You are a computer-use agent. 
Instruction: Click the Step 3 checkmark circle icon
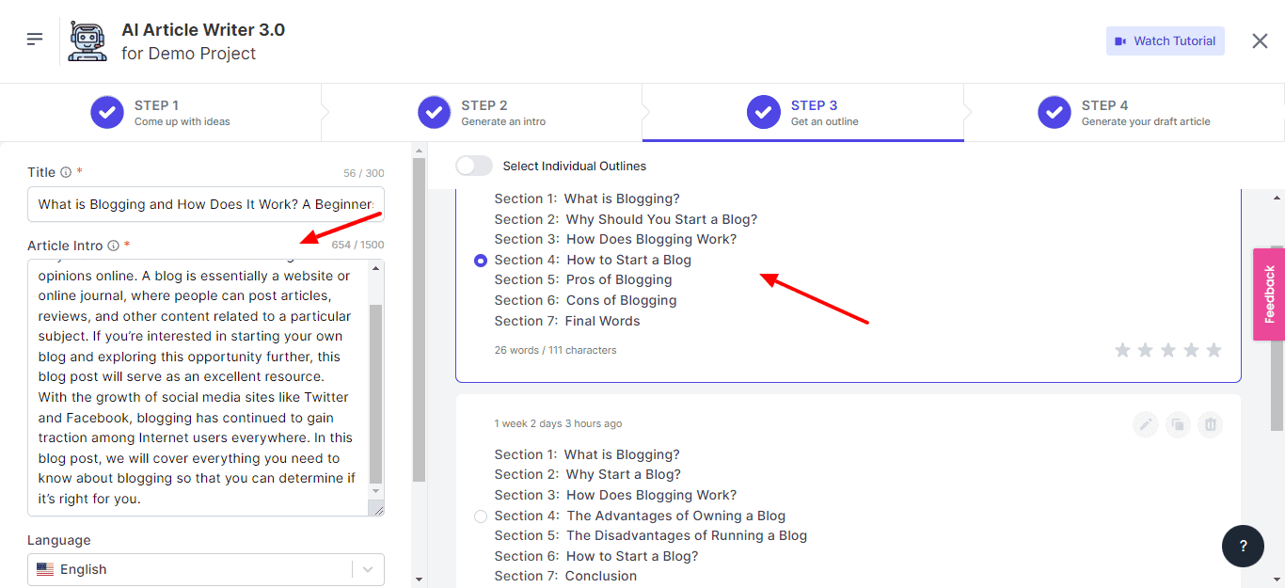[x=764, y=112]
